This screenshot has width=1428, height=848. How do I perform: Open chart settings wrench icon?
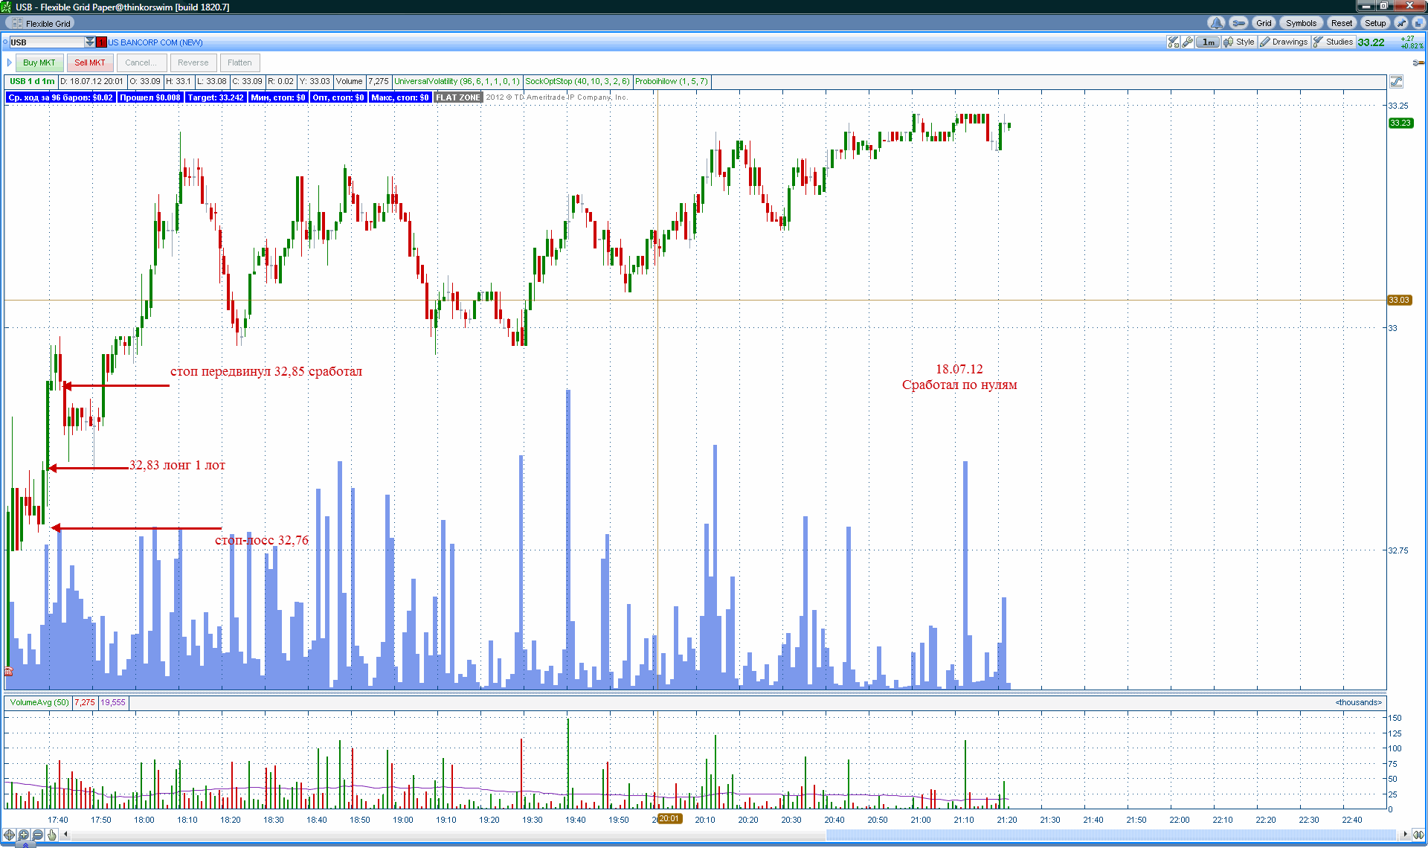1188,42
